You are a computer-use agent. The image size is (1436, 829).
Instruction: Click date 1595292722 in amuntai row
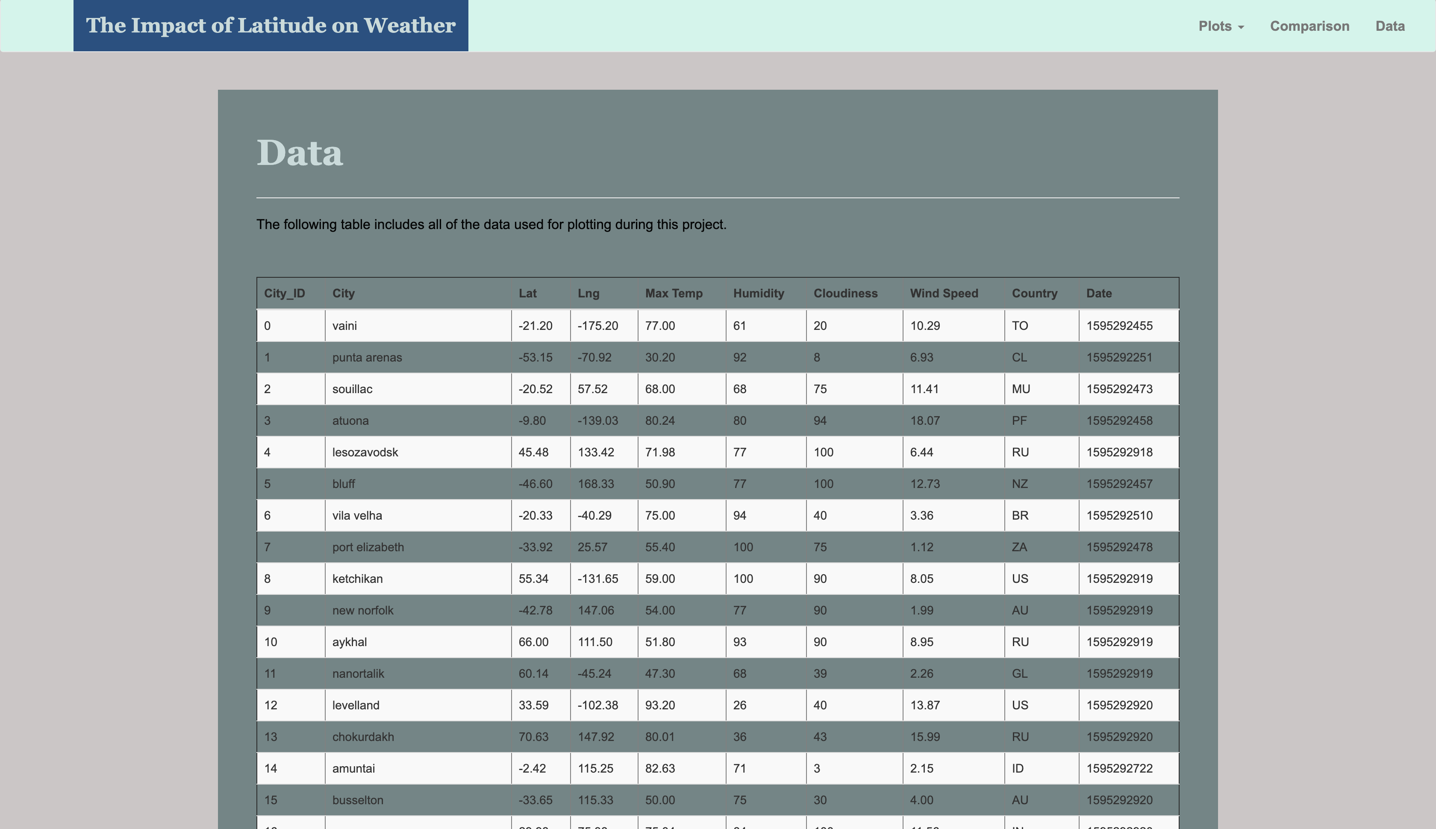[x=1119, y=768]
